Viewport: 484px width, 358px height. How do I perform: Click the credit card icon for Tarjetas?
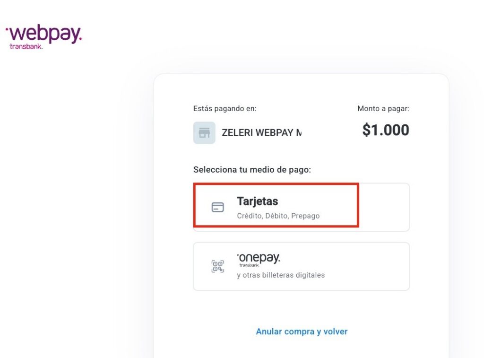click(x=217, y=207)
